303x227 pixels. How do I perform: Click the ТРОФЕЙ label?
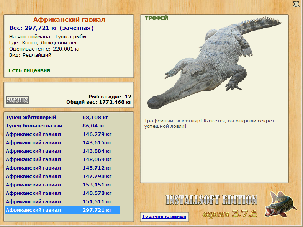point(157,18)
